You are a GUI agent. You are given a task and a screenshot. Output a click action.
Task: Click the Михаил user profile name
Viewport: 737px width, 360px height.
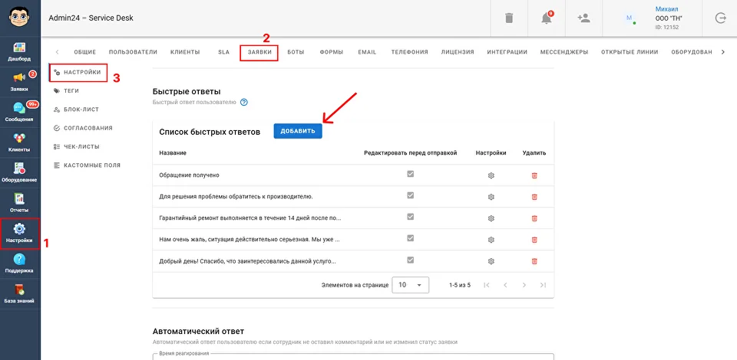(666, 9)
